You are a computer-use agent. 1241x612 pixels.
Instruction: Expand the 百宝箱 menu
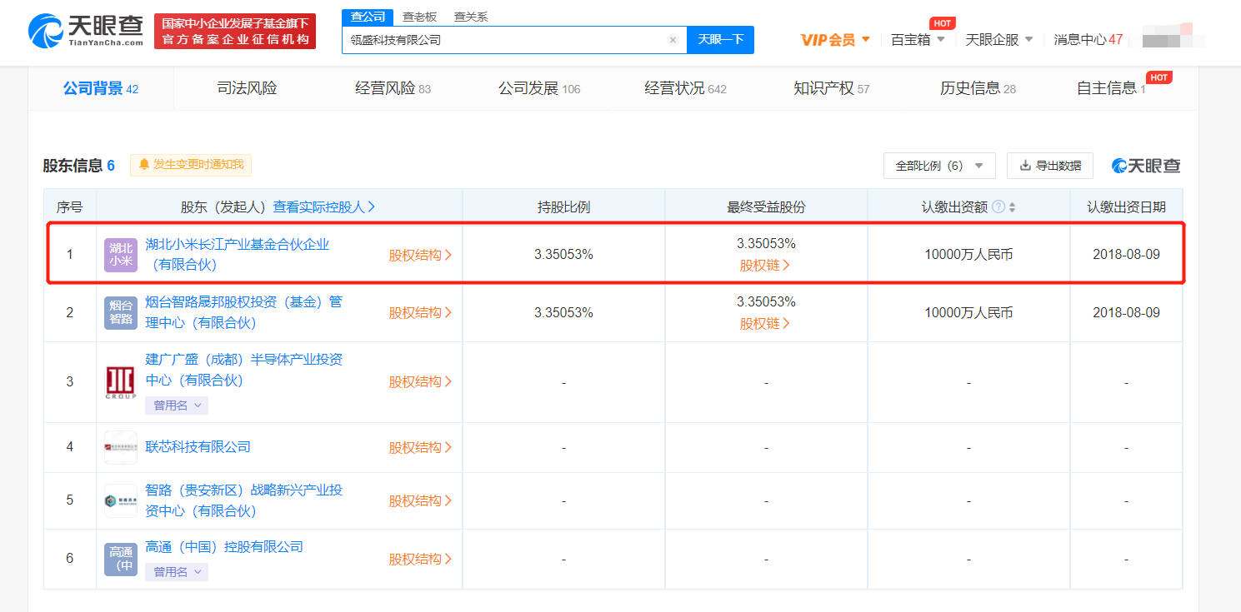[918, 39]
